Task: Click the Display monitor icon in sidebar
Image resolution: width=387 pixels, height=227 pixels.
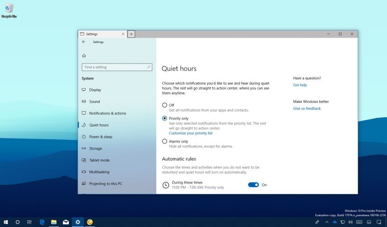Action: 84,90
